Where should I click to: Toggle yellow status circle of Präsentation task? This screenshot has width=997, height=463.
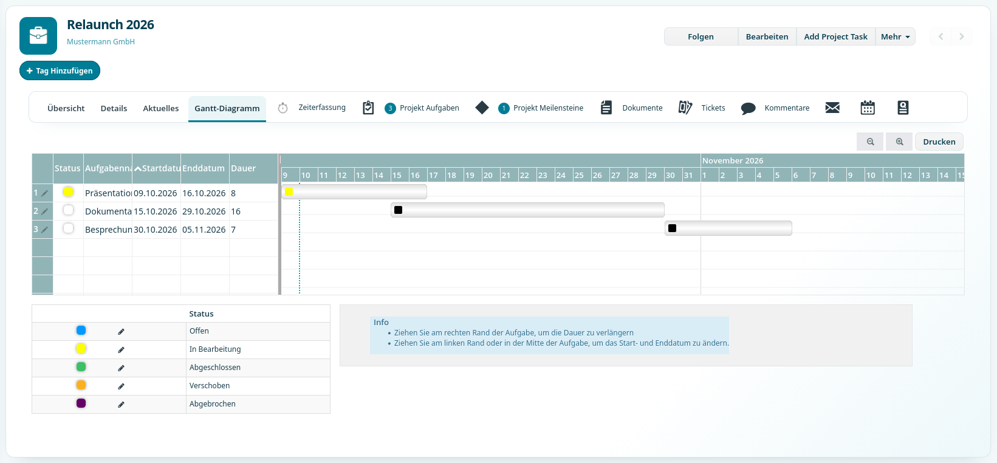(68, 191)
